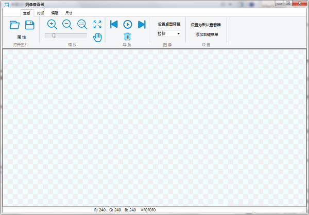Go to the next image

coord(142,24)
